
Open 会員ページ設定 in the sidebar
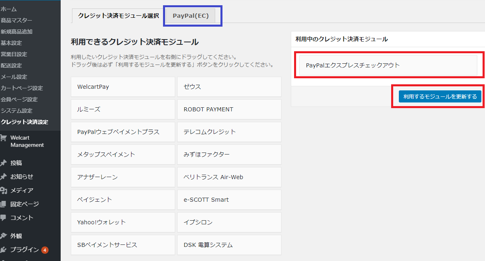pos(19,99)
